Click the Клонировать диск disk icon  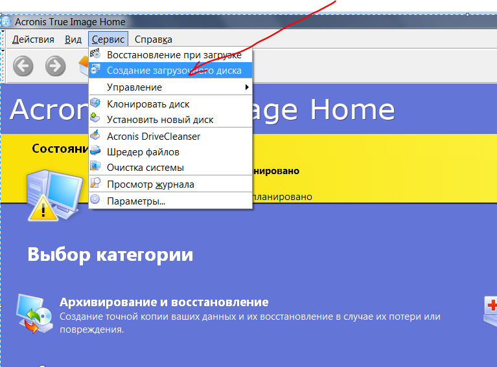coord(95,103)
